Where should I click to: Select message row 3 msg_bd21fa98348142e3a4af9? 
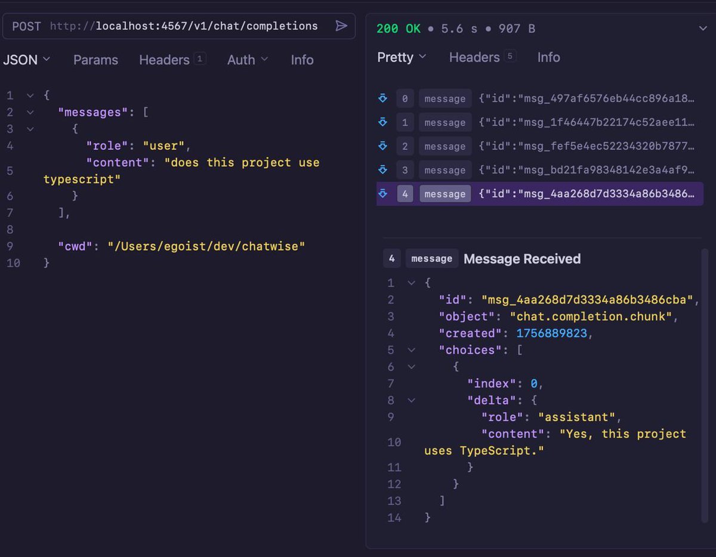540,170
